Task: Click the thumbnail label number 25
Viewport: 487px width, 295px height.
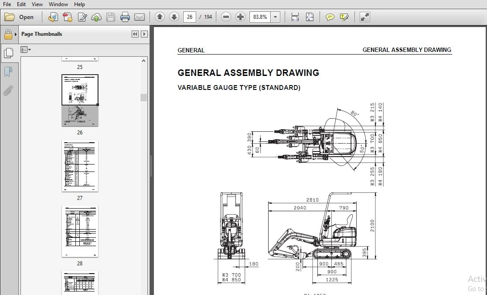Action: (x=80, y=67)
